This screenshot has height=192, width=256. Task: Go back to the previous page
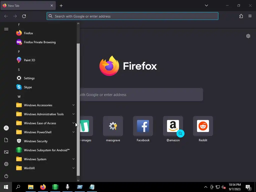click(x=6, y=16)
